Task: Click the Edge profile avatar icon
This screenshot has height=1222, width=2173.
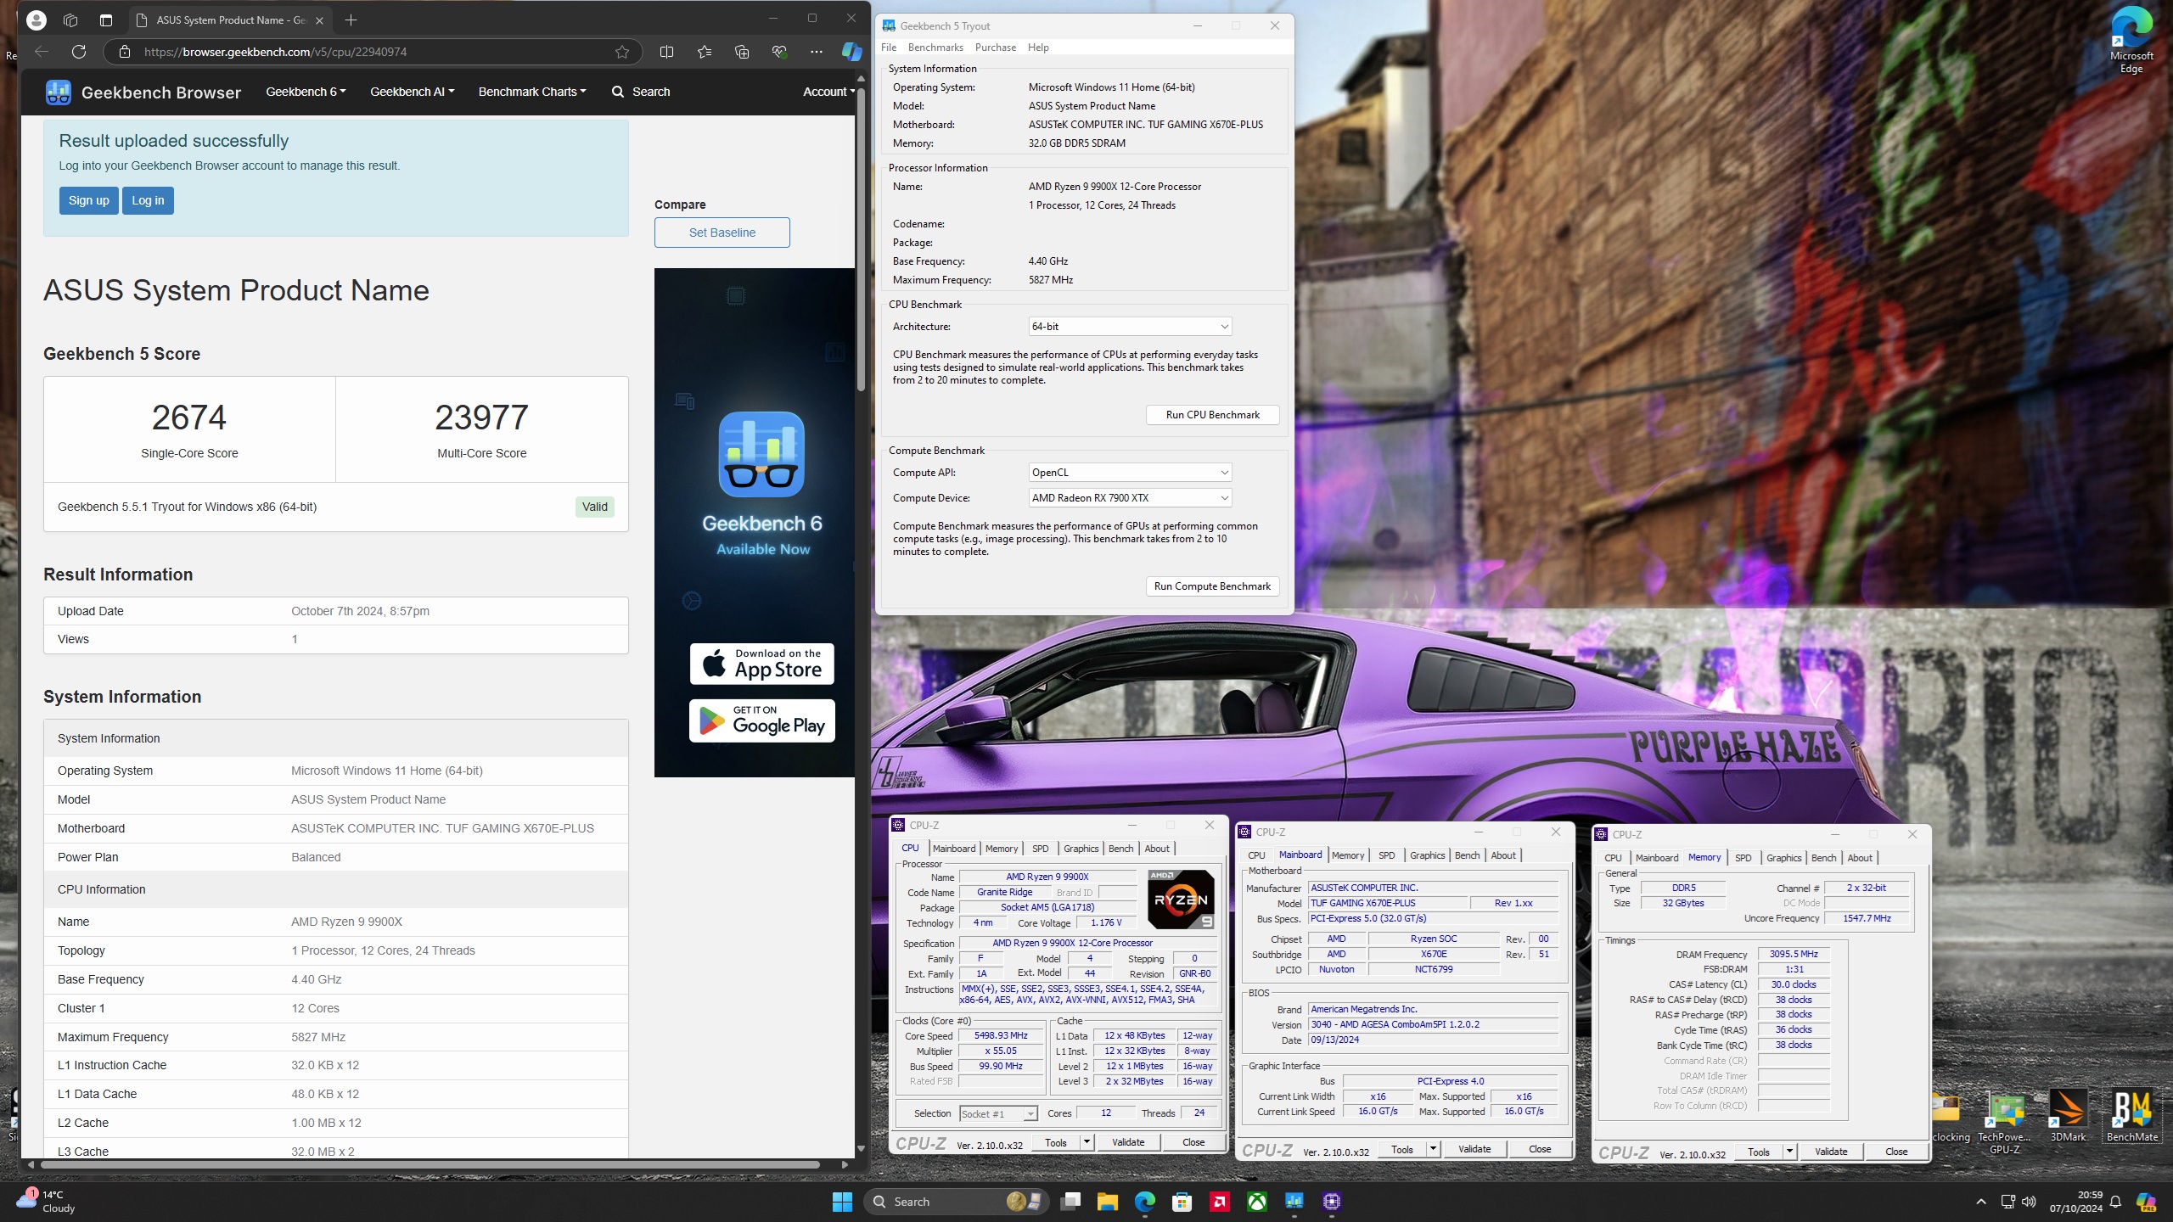Action: 36,20
